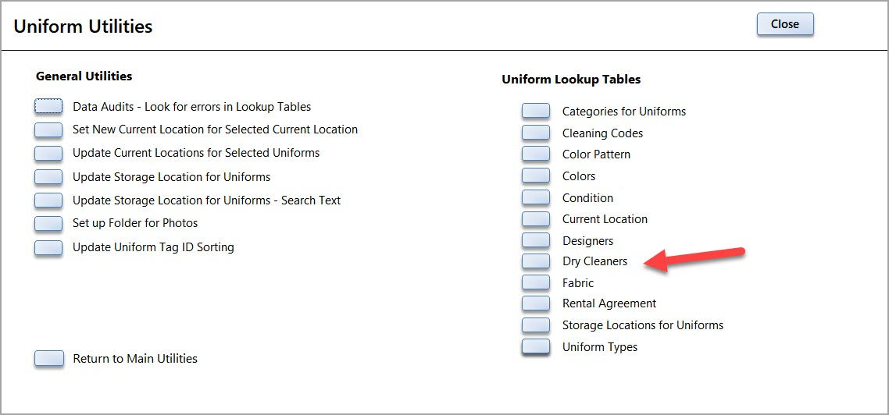Image resolution: width=889 pixels, height=415 pixels.
Task: Click the Rental Agreement button
Action: click(x=536, y=303)
